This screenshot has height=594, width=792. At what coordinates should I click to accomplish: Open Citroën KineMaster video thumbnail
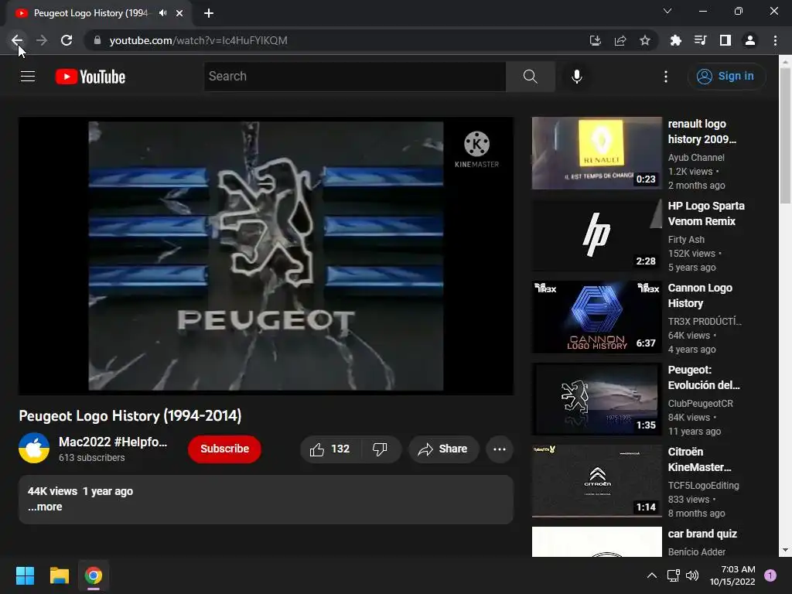tap(596, 481)
